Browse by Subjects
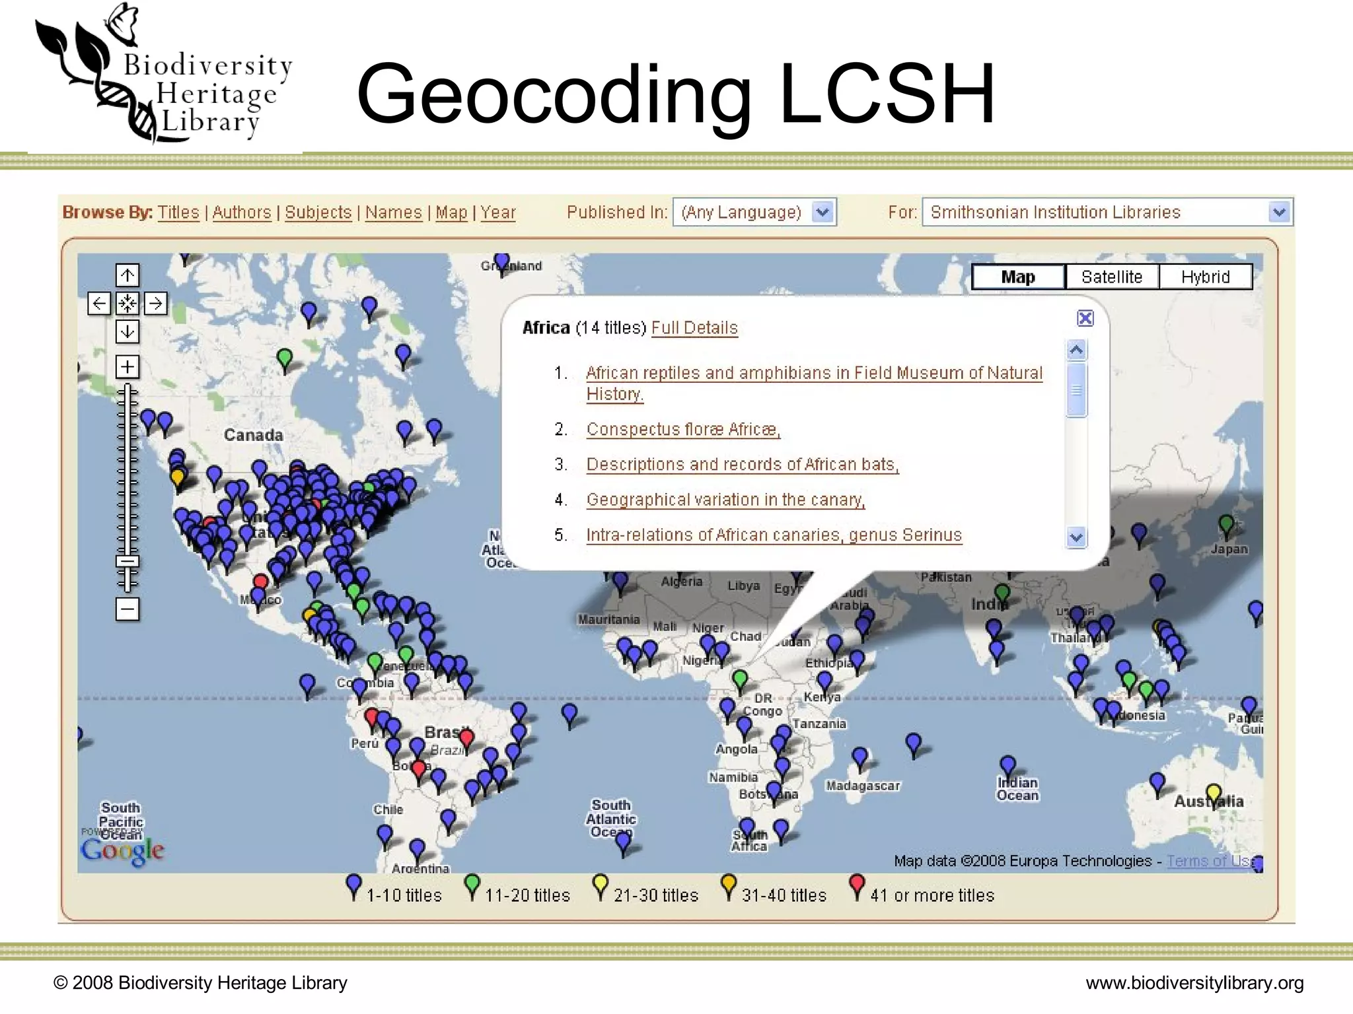Screen dimensions: 1353x1014 [318, 213]
